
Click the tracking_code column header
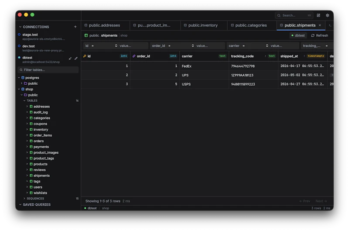click(253, 56)
